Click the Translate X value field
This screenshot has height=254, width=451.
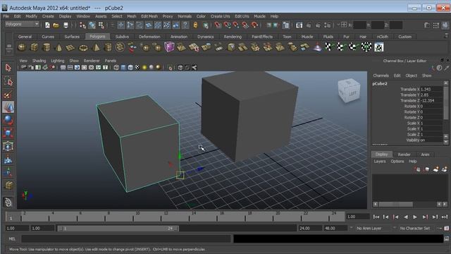click(431, 90)
